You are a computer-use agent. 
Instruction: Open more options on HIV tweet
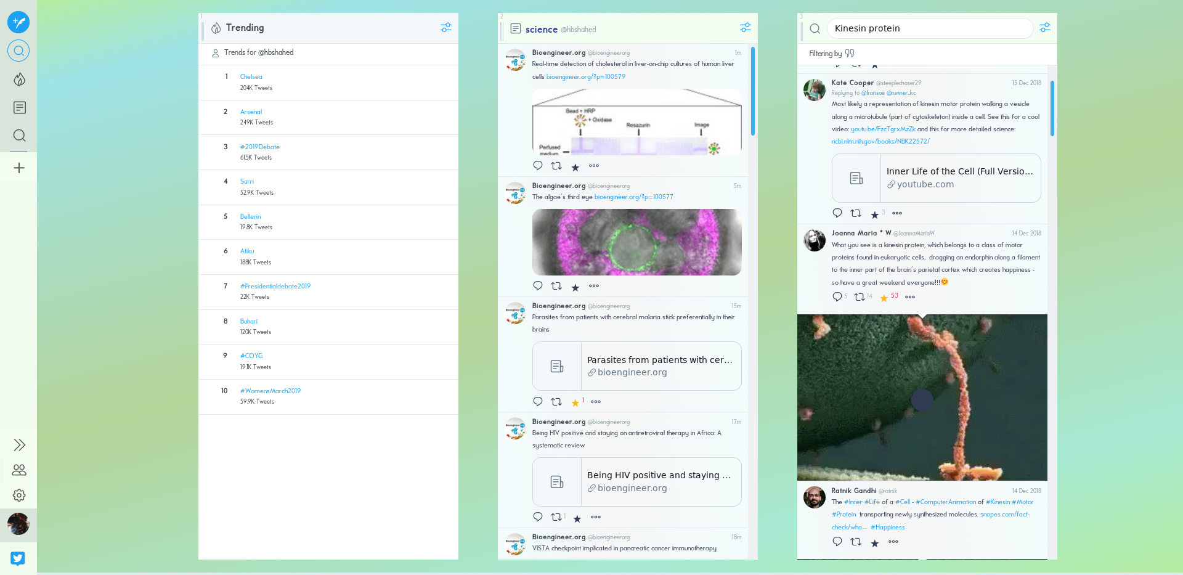(x=596, y=517)
